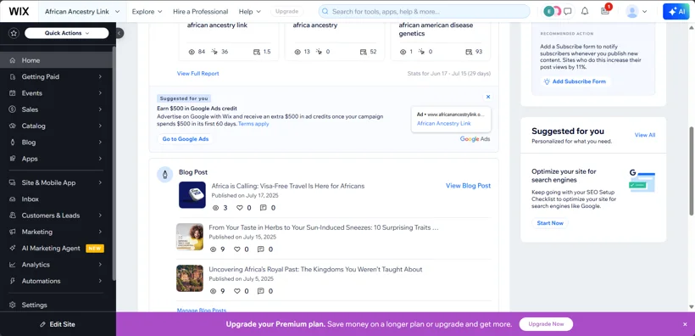Click the African Ancestry Link ad preview
This screenshot has height=336, width=695.
click(451, 119)
